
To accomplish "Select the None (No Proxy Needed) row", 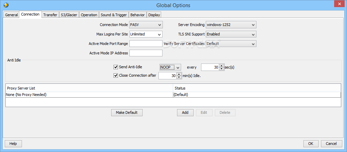I will [x=89, y=95].
